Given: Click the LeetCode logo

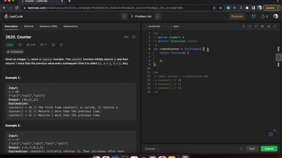Looking at the screenshot, I should [x=14, y=17].
